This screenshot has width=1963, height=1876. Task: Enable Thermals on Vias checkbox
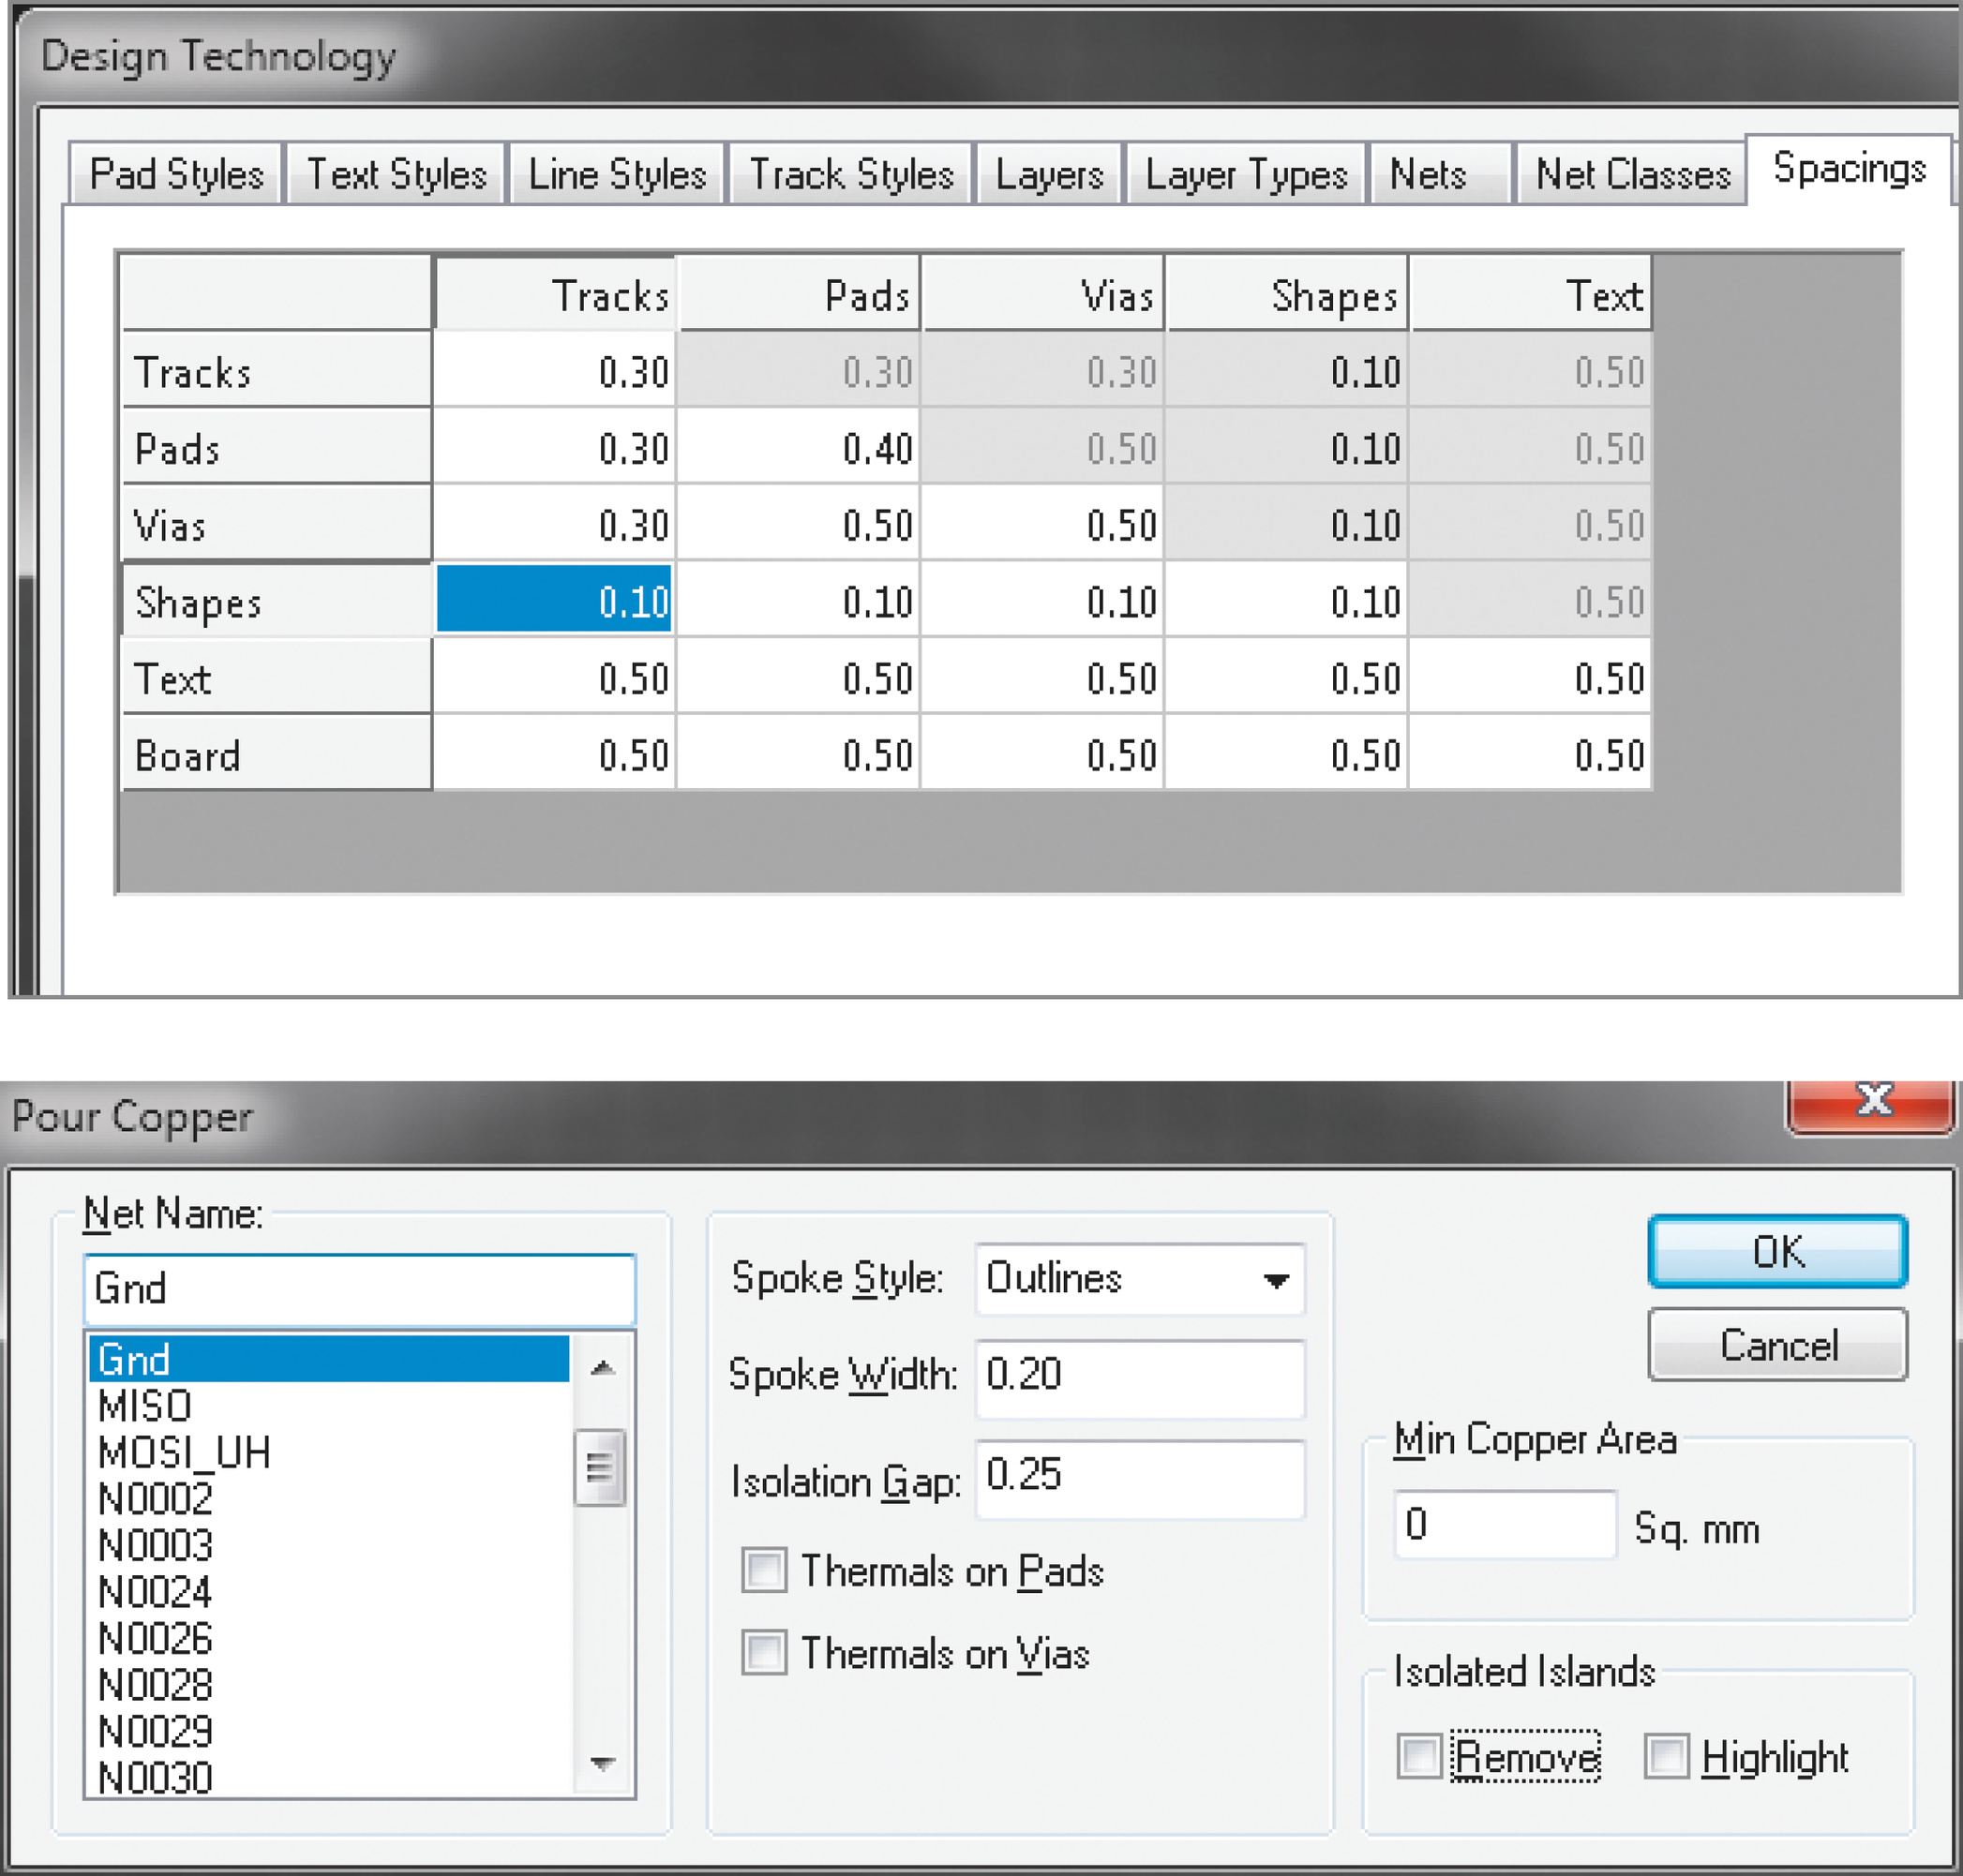tap(764, 1652)
